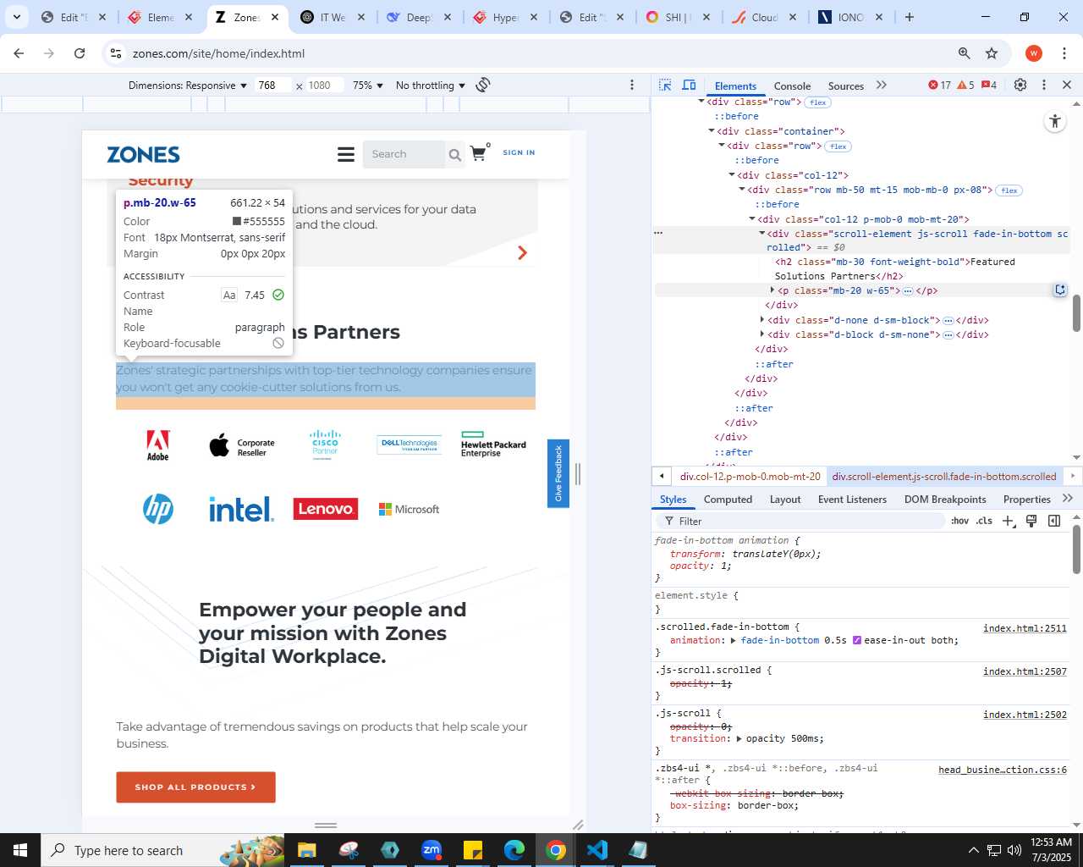Toggle flex badge on top div class row
This screenshot has width=1083, height=867.
[x=817, y=102]
